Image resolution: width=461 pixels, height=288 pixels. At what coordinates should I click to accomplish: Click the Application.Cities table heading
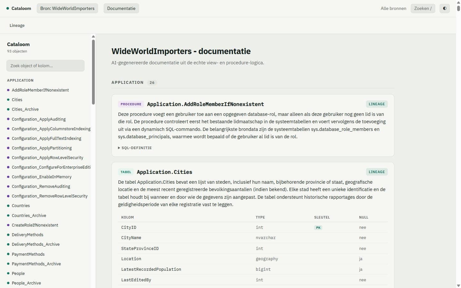tap(165, 172)
